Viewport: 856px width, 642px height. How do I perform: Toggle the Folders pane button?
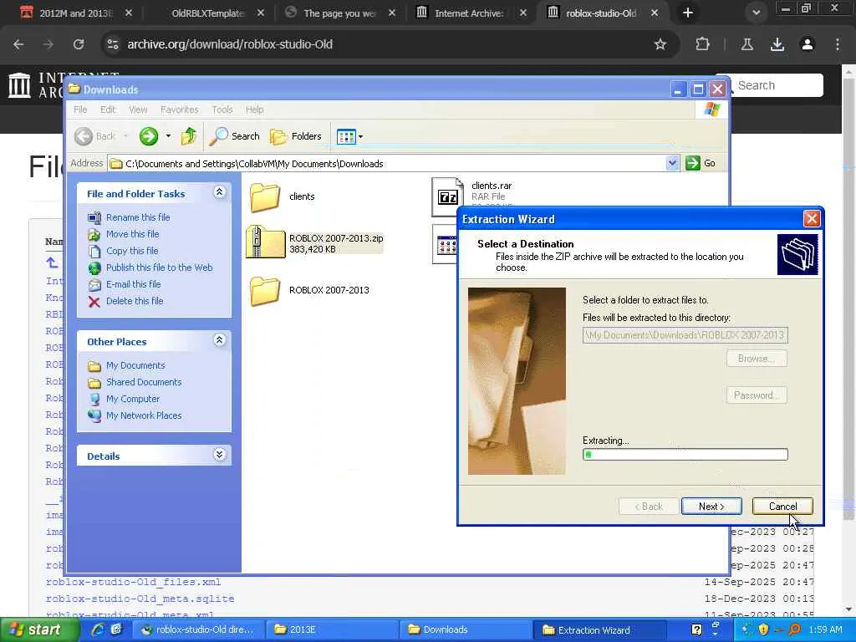pos(296,136)
